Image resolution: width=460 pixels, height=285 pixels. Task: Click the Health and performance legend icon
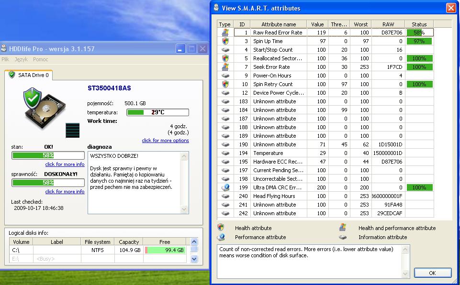pos(342,228)
